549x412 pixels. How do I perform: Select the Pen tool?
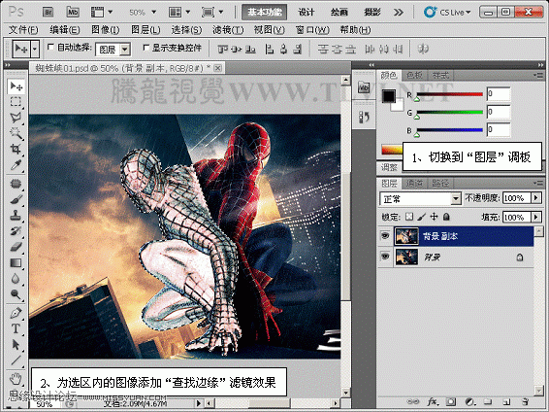(x=16, y=313)
